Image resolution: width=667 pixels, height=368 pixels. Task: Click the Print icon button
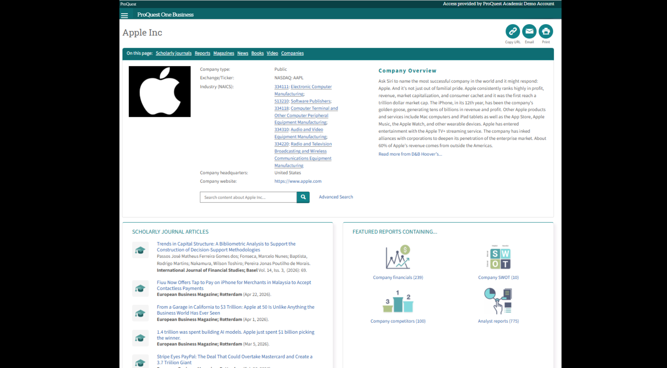tap(546, 32)
